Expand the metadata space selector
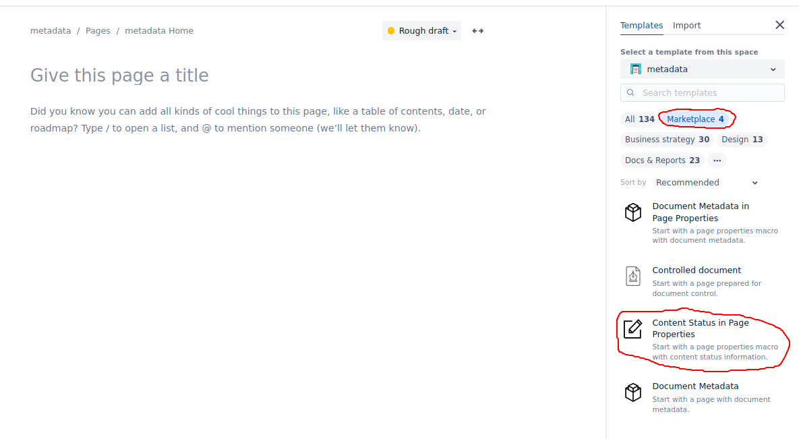The width and height of the screenshot is (799, 439). click(x=773, y=69)
